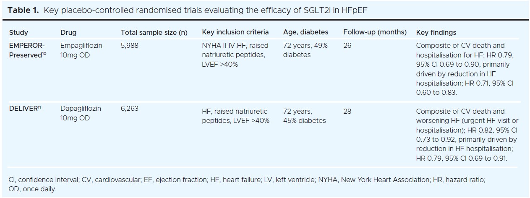Click the Study column header
This screenshot has height=198, width=530.
coord(18,32)
